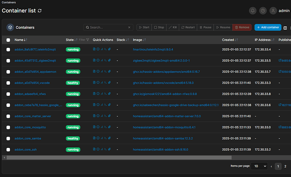Click the Resume button

(223, 27)
